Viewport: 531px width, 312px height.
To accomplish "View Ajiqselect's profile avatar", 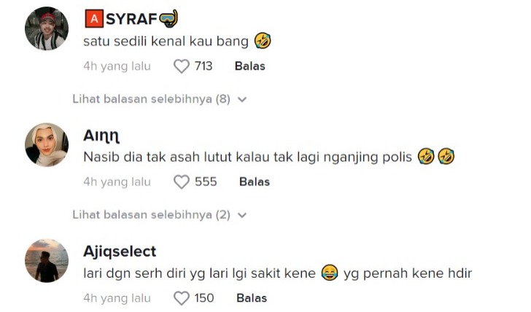I will 47,260.
